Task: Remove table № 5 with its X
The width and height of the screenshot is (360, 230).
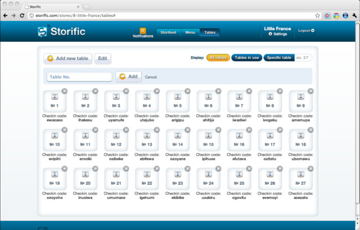Action: pyautogui.click(x=188, y=91)
